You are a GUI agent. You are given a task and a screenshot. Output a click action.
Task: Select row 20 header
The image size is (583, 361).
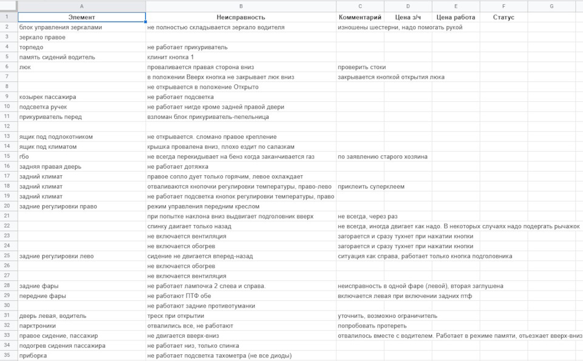click(9, 206)
